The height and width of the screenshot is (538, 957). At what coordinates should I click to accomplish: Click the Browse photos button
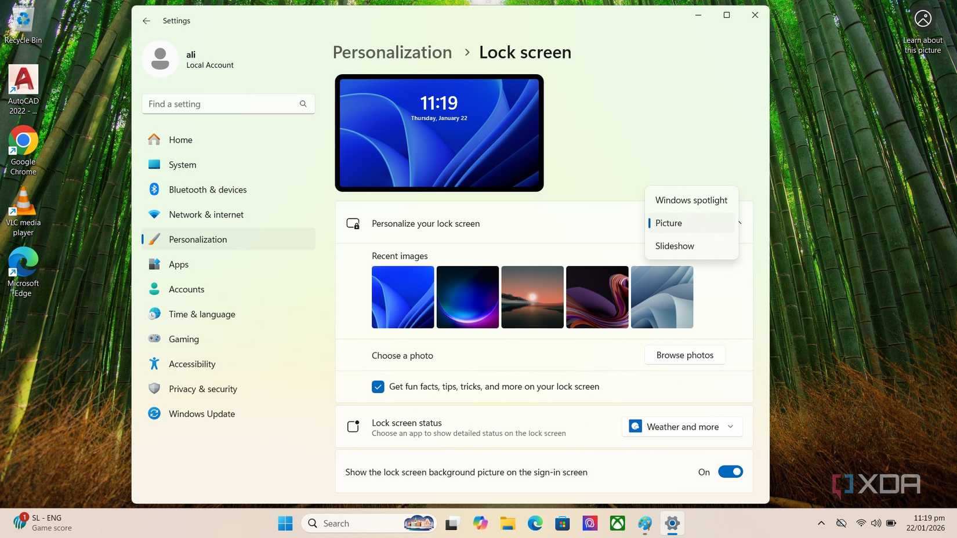coord(684,355)
